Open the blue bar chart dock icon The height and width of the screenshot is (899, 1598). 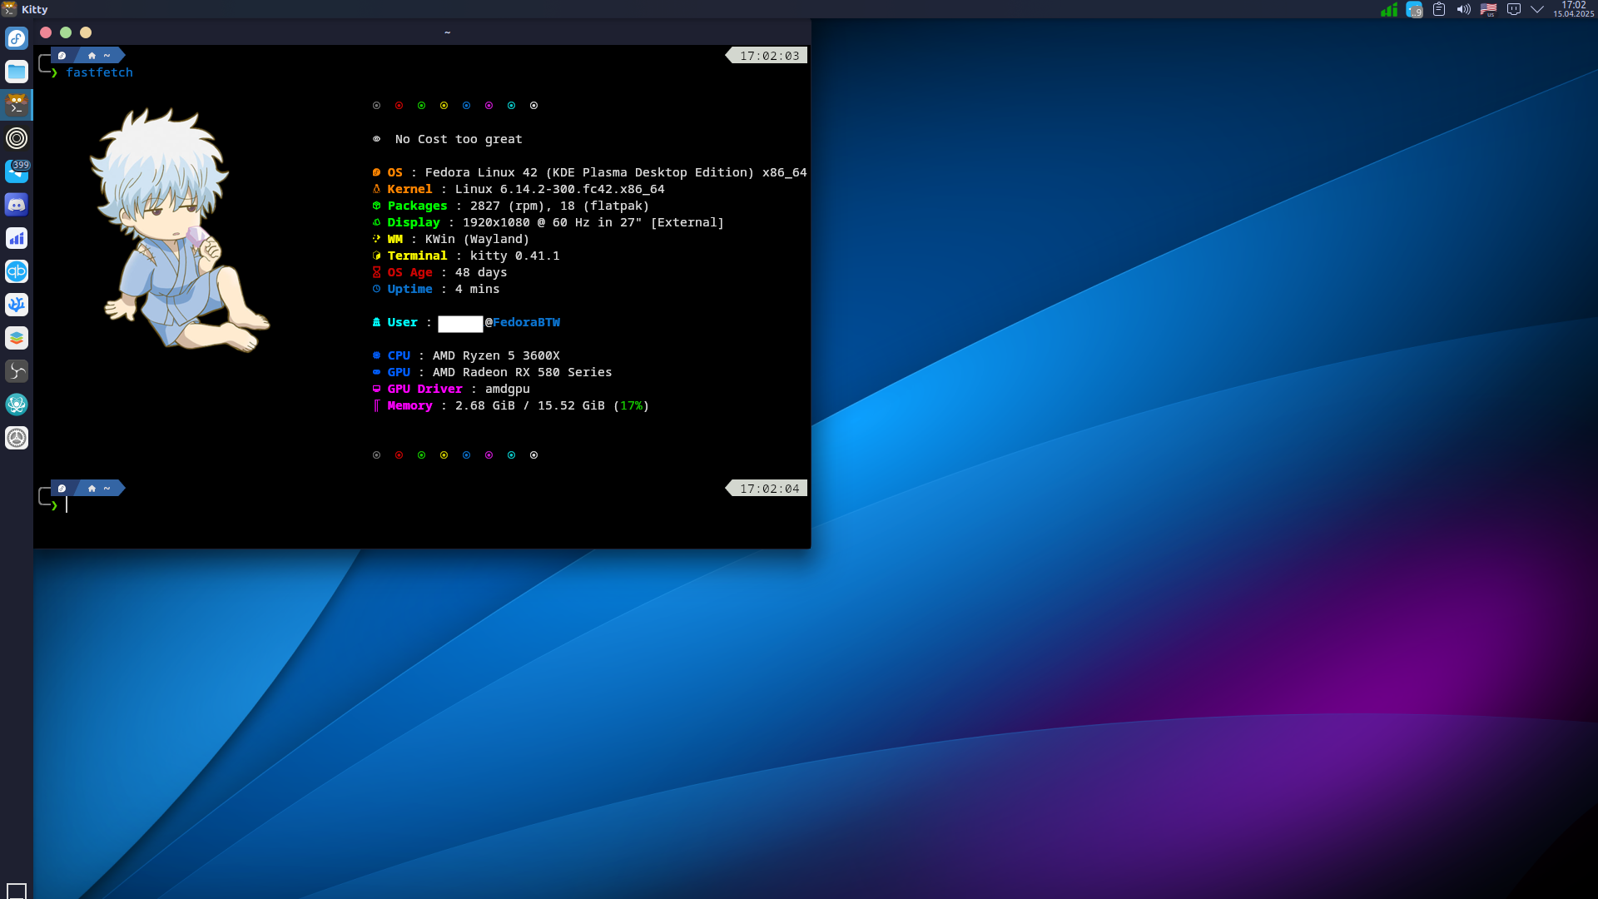[17, 238]
